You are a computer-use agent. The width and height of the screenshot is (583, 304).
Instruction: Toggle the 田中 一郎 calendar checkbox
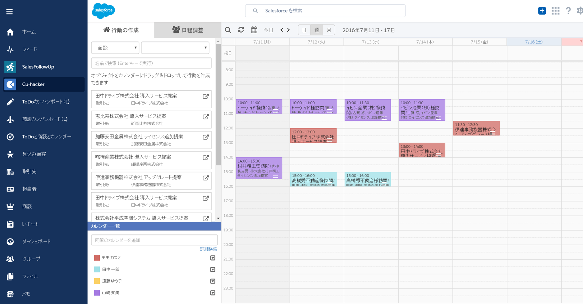click(x=213, y=270)
